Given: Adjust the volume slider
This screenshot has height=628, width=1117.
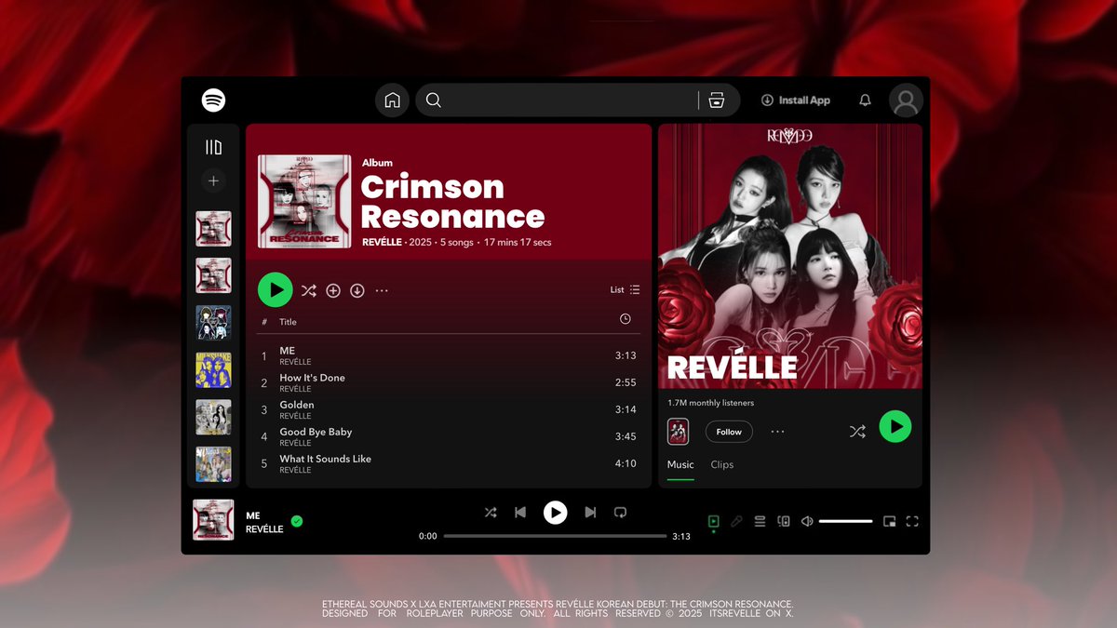Looking at the screenshot, I should 845,522.
